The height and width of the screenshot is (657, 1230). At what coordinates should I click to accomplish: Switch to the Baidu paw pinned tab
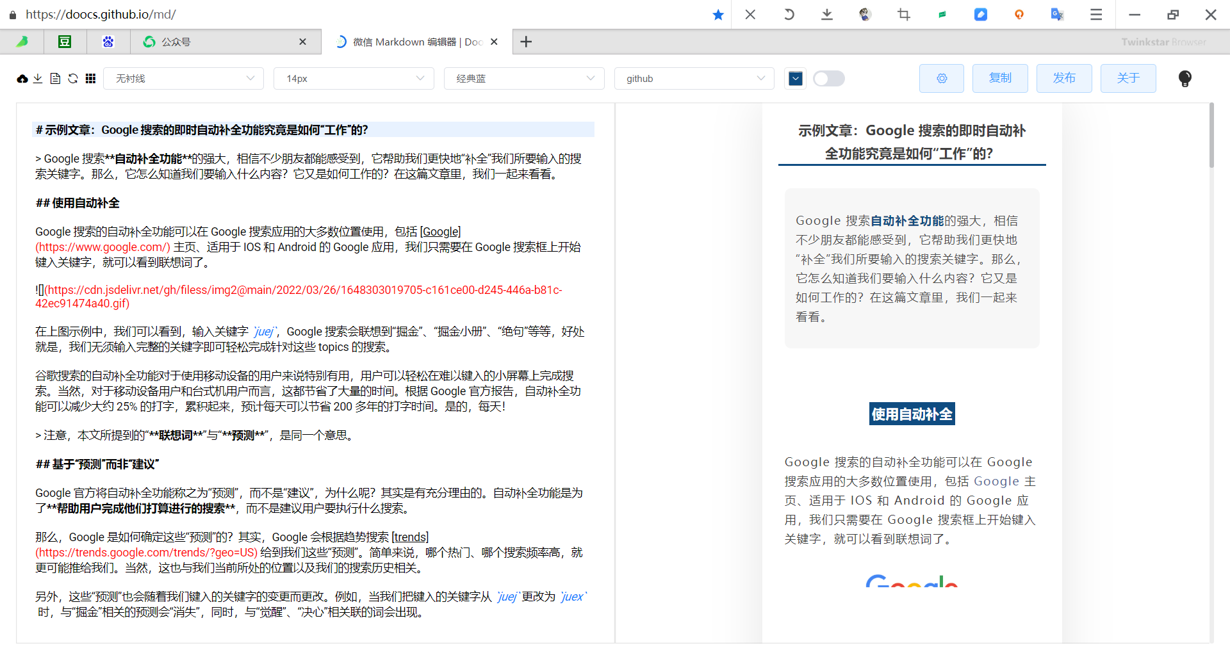tap(108, 42)
